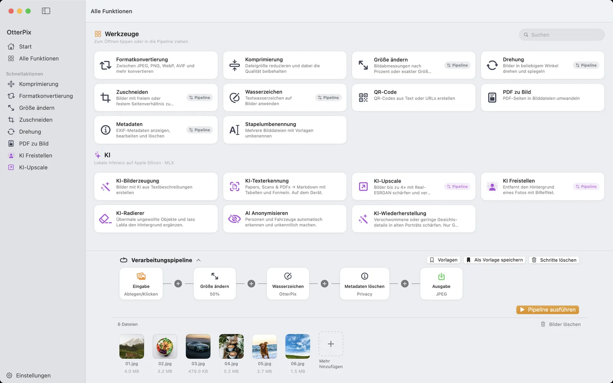Screen dimensions: 613x383
Task: Toggle the sidebar panel icon
Action: point(46,11)
